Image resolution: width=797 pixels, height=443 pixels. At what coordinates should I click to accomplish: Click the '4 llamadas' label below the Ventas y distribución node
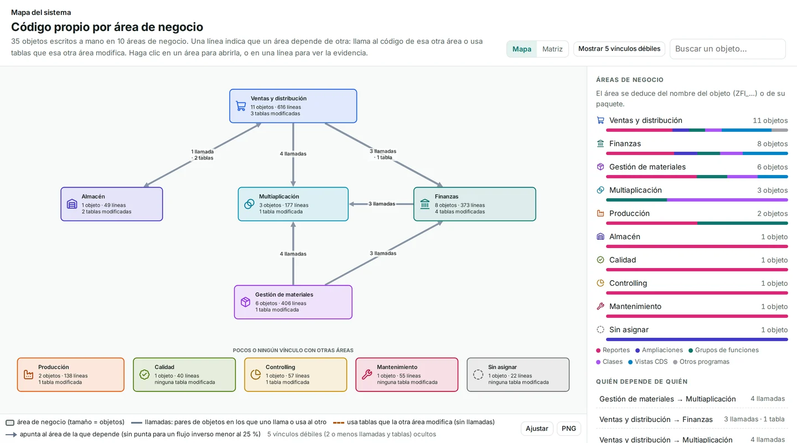point(293,154)
